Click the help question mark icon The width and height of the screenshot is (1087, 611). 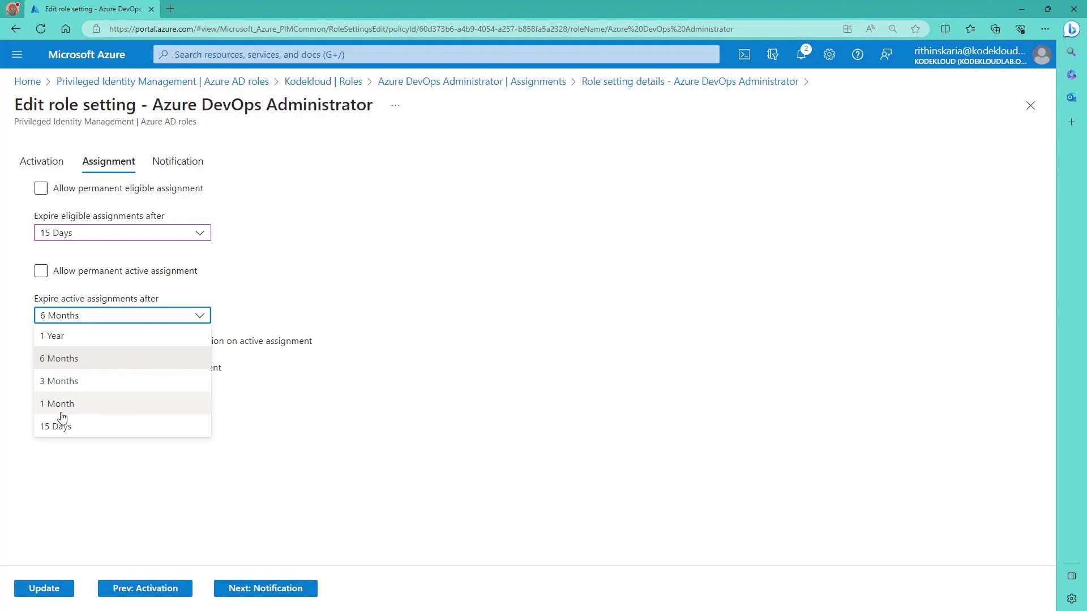[x=857, y=55]
